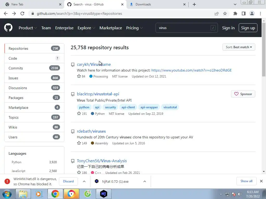Screen dimensions: 266x199
Task: Close the Search · virus · GitHub tab
Action: click(122, 4)
